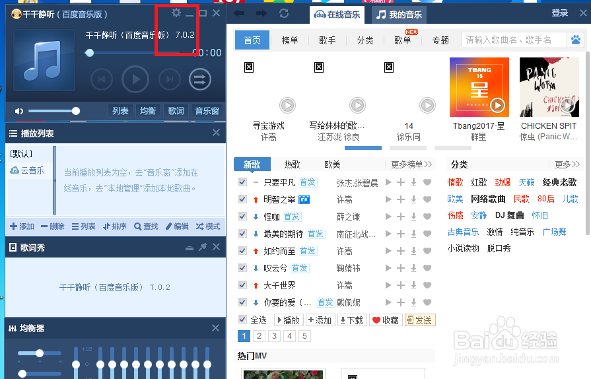The width and height of the screenshot is (591, 379).
Task: Uncheck the 只要平凡 song checkbox
Action: coord(242,182)
